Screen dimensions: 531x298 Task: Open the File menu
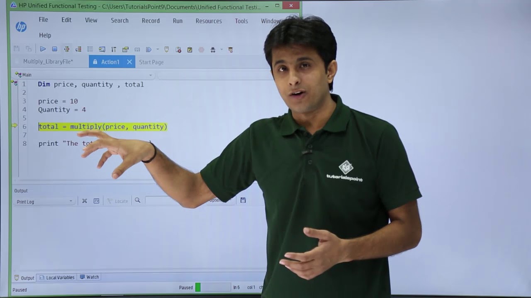coord(44,20)
